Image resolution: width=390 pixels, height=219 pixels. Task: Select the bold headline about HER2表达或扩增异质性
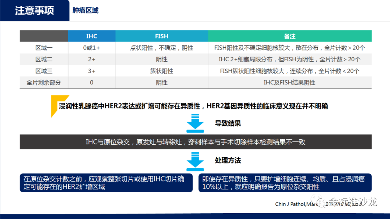click(x=193, y=106)
